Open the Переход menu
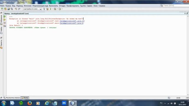189x106 pixels. (19, 6)
